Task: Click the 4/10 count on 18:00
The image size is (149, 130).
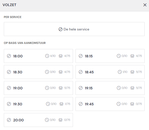Action: click(53, 56)
